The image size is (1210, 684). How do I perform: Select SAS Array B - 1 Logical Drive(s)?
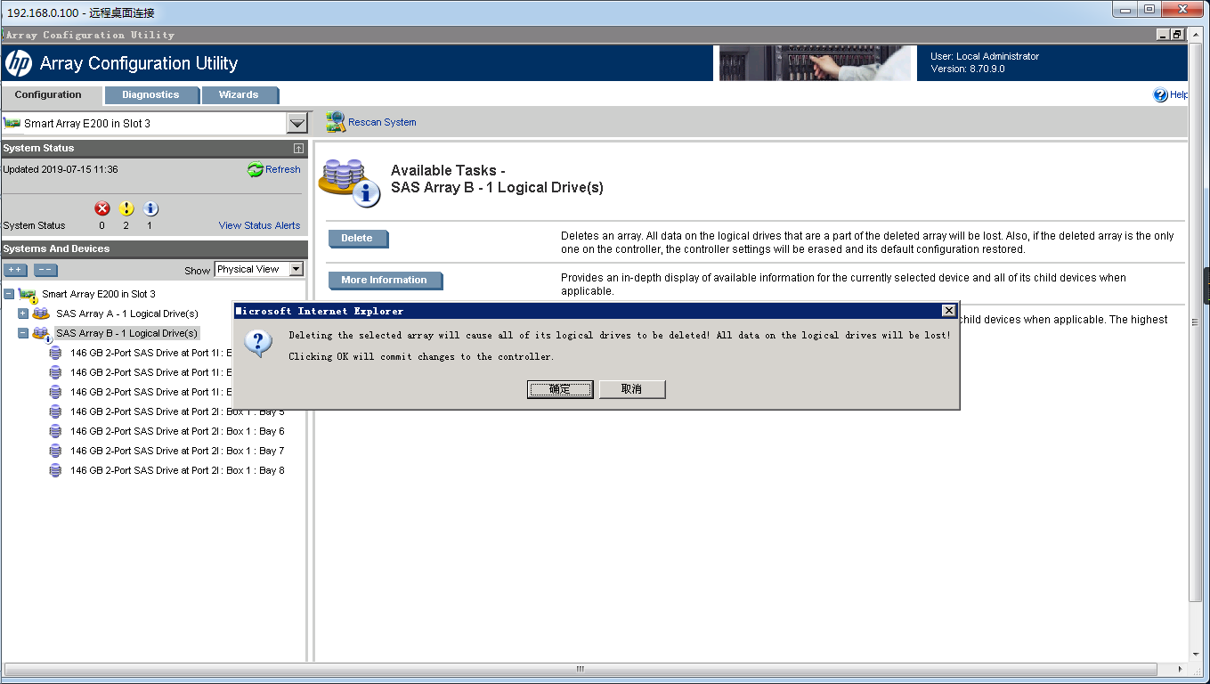tap(127, 333)
